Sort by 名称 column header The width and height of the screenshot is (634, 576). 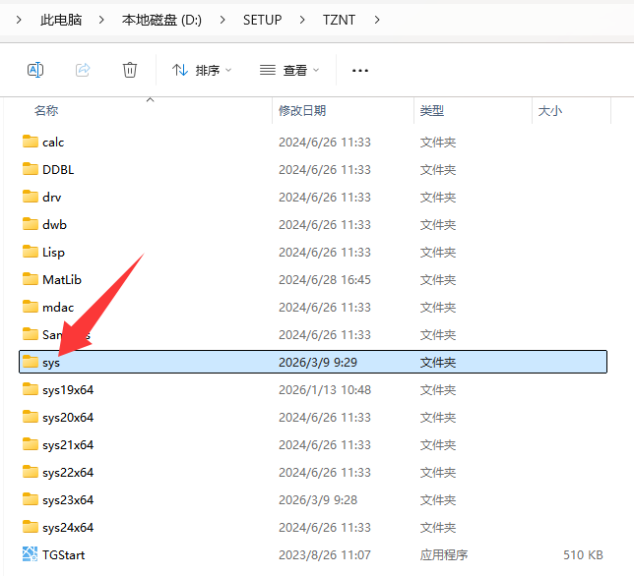46,111
